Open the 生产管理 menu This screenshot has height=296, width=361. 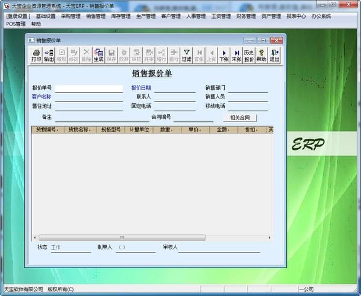[x=146, y=16]
